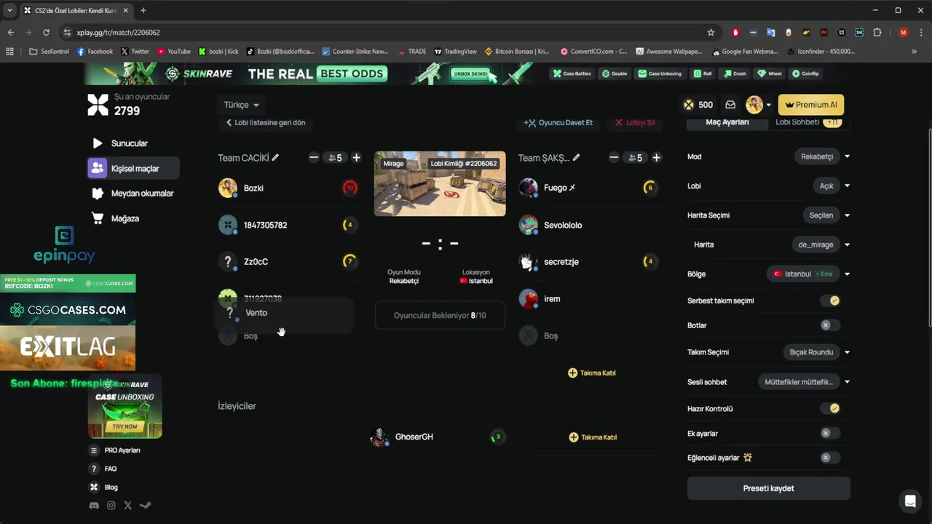Screen dimensions: 932x524
Task: Click irem's player avatar
Action: (528, 298)
